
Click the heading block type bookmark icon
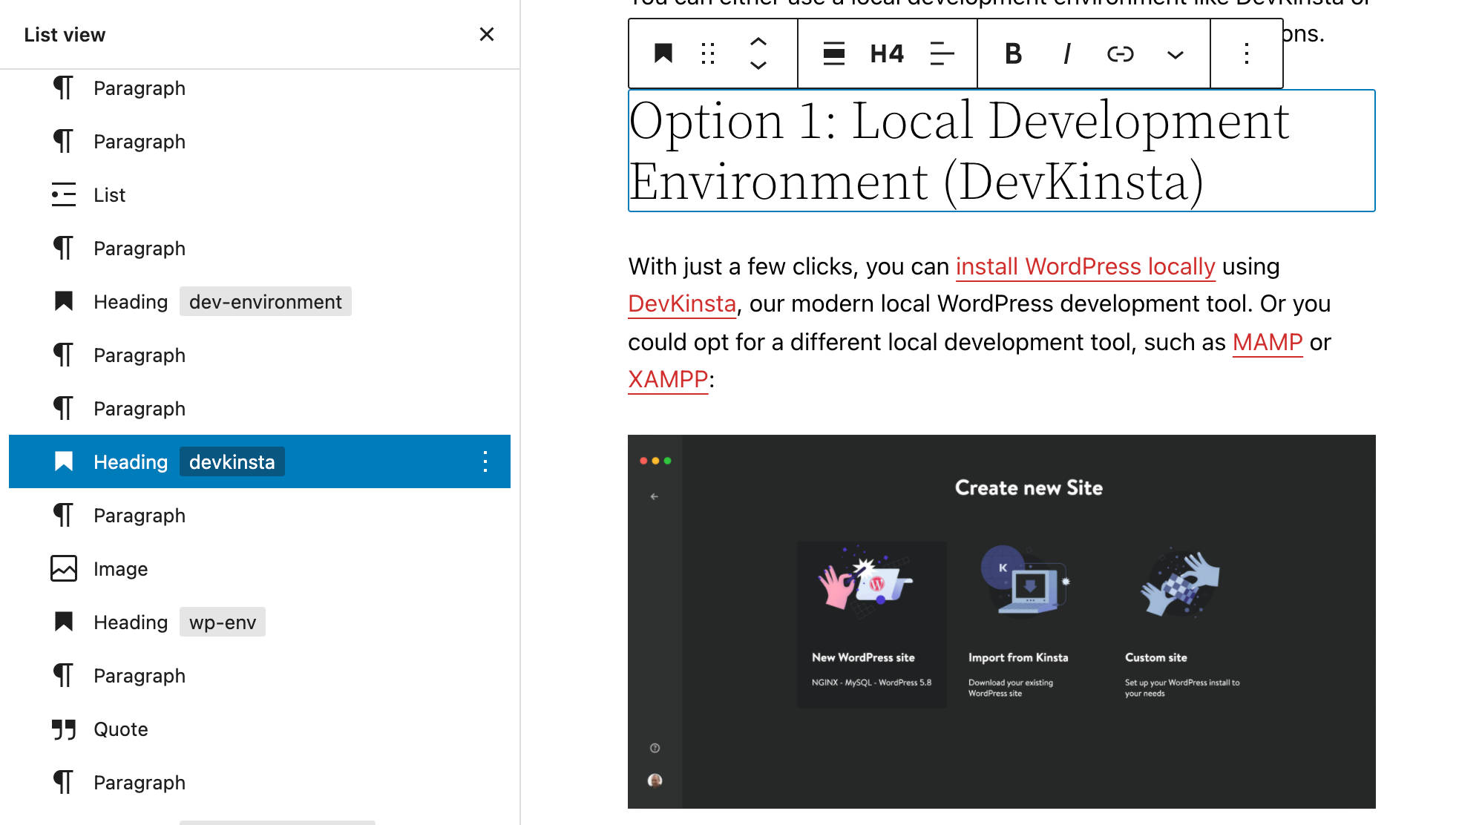[663, 53]
